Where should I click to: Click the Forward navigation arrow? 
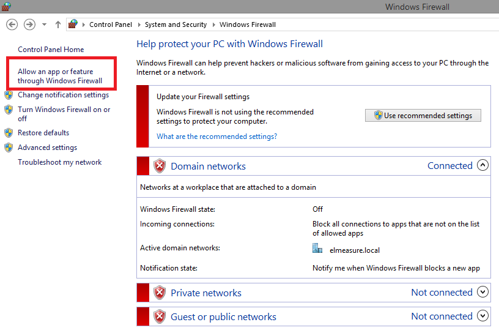coord(29,24)
